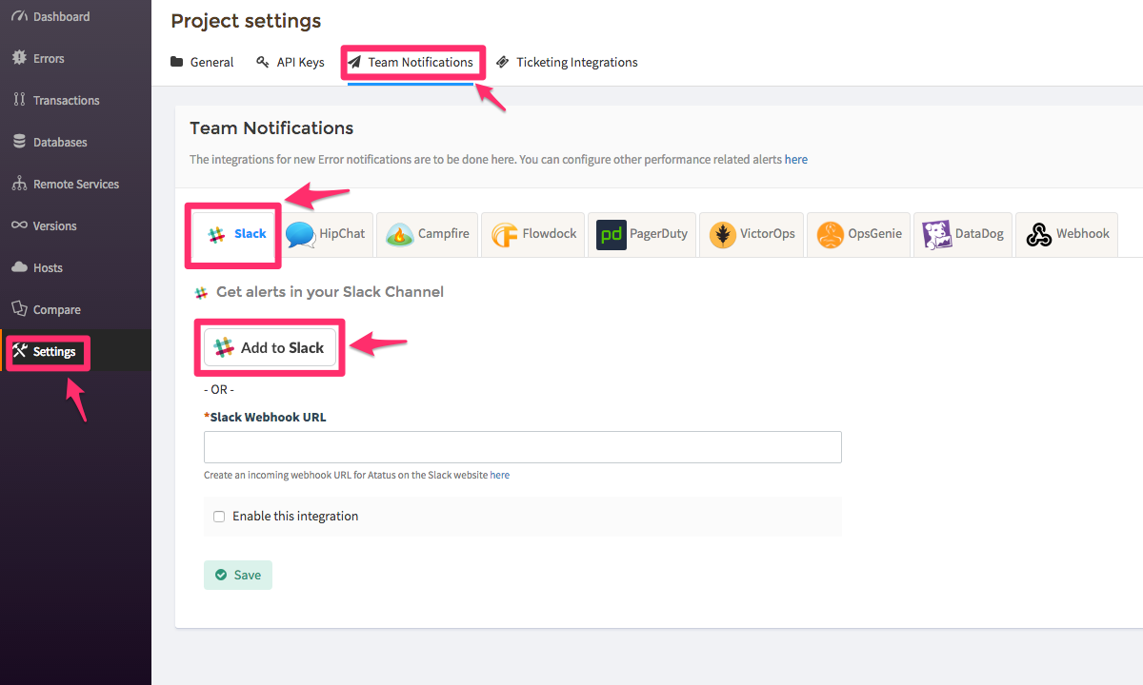This screenshot has height=685, width=1143.
Task: Open performance alerts 'here' link
Action: 796,160
